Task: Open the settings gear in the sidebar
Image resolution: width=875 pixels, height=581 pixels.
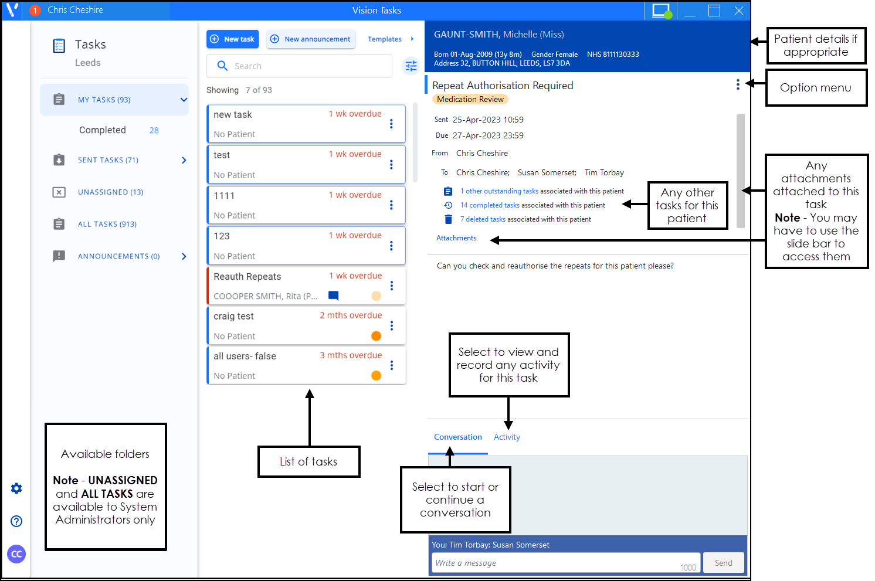Action: click(16, 488)
